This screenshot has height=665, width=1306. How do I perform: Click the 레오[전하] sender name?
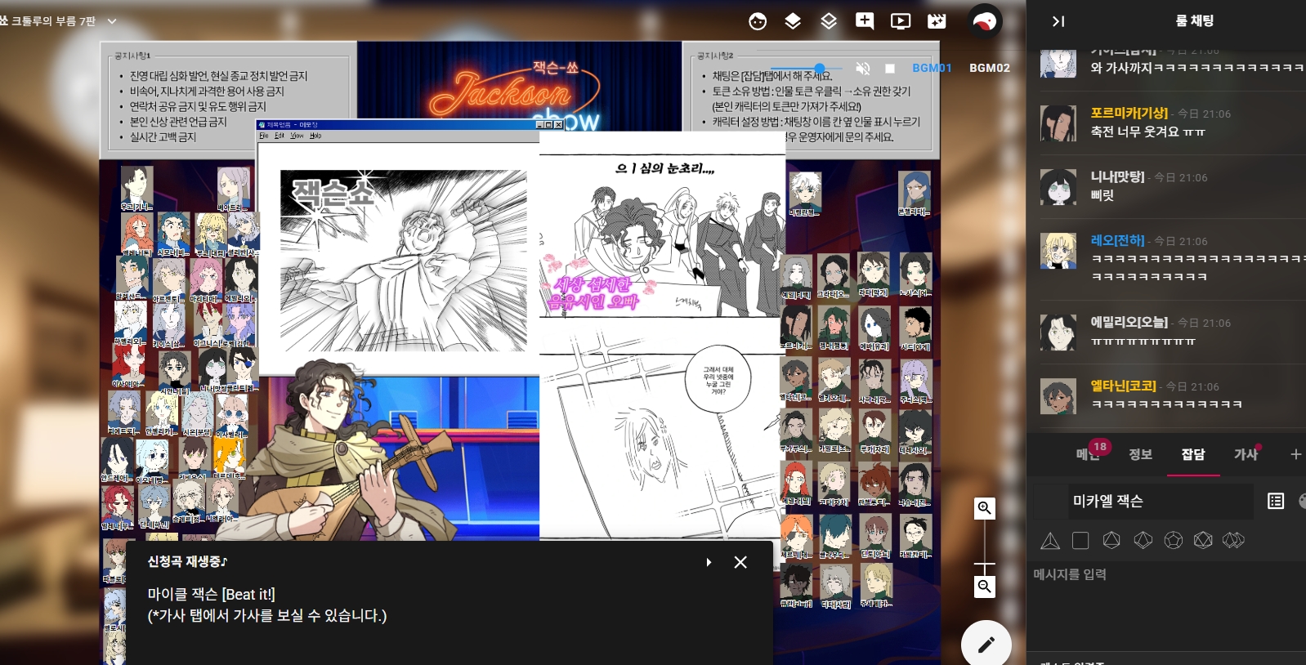coord(1117,240)
